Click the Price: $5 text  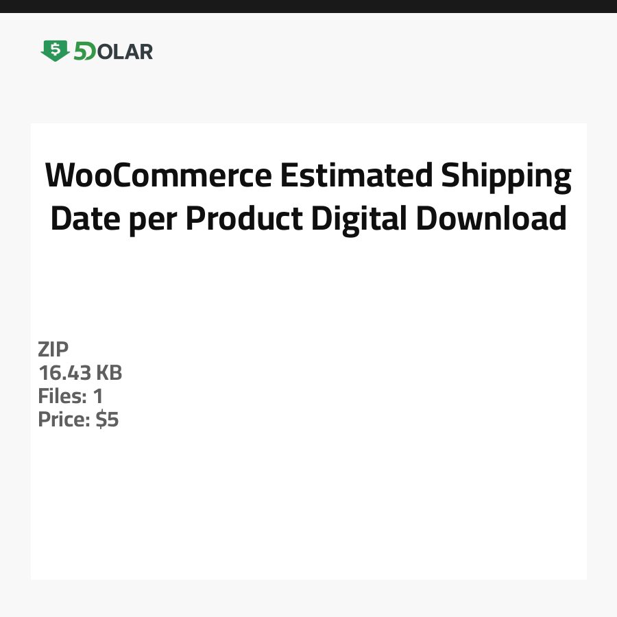point(78,420)
